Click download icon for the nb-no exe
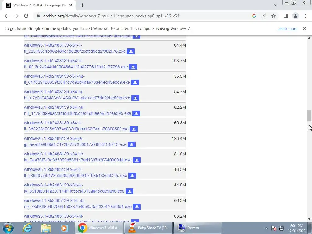Image resolution: width=312 pixels, height=234 pixels. click(137, 207)
